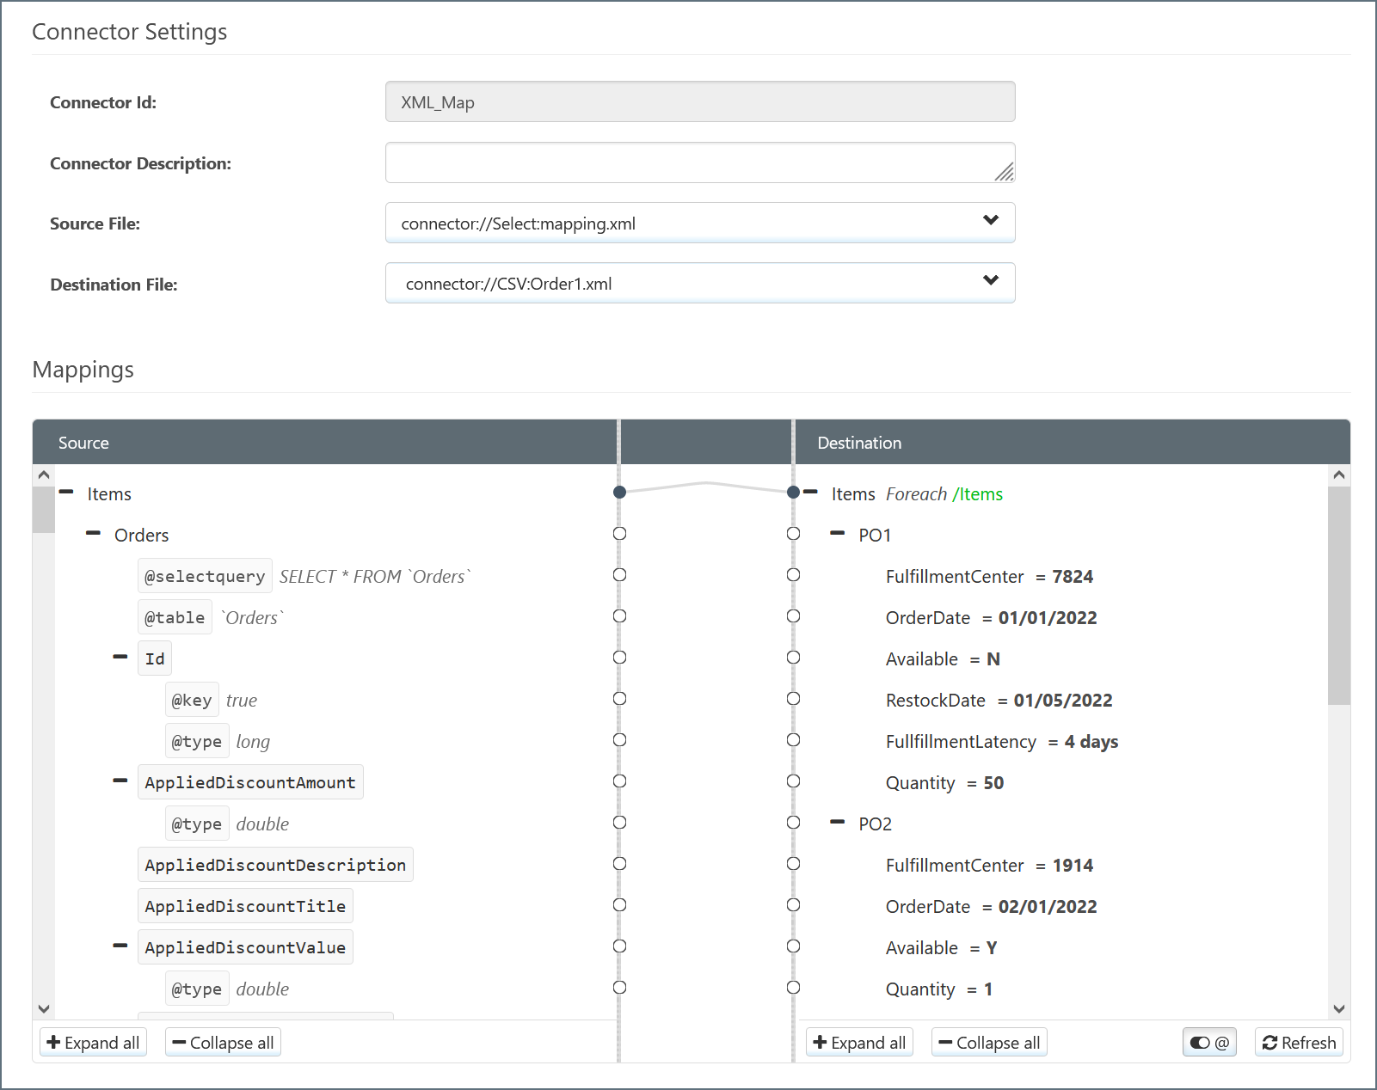Select the AppliedDiscountDescription source element
The width and height of the screenshot is (1377, 1090).
[x=275, y=865]
